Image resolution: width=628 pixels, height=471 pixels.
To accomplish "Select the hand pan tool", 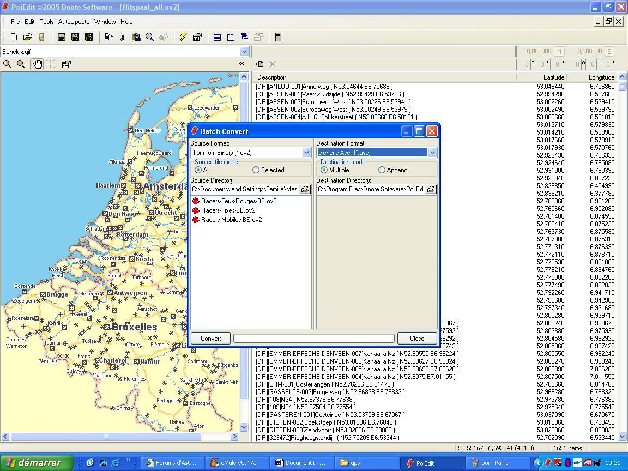I will (x=37, y=64).
